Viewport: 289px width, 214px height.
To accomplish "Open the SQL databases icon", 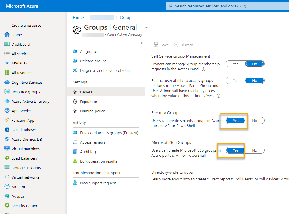I will tap(7, 130).
